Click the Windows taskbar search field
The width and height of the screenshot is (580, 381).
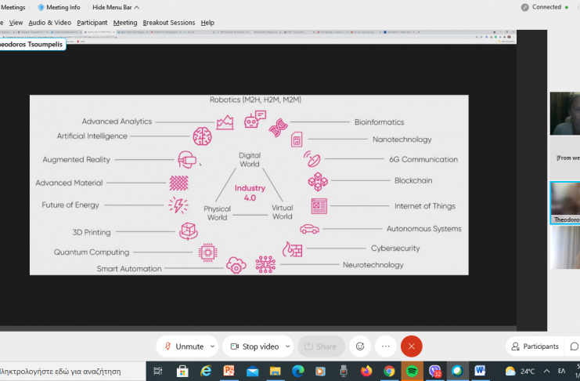pos(70,371)
